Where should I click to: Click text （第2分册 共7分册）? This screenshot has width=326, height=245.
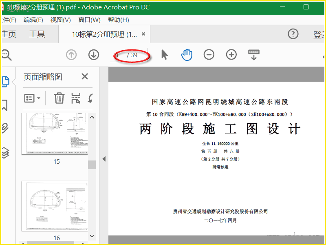pyautogui.click(x=220, y=159)
